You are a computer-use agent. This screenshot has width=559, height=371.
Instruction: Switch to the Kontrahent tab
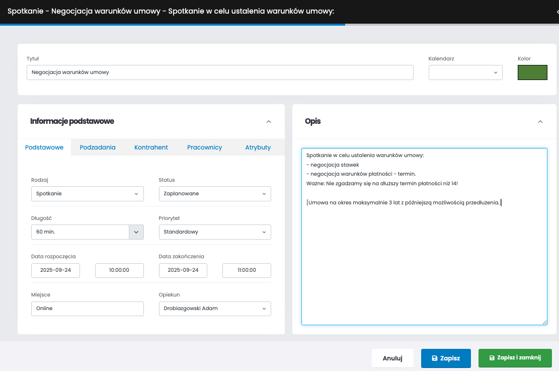tap(151, 147)
